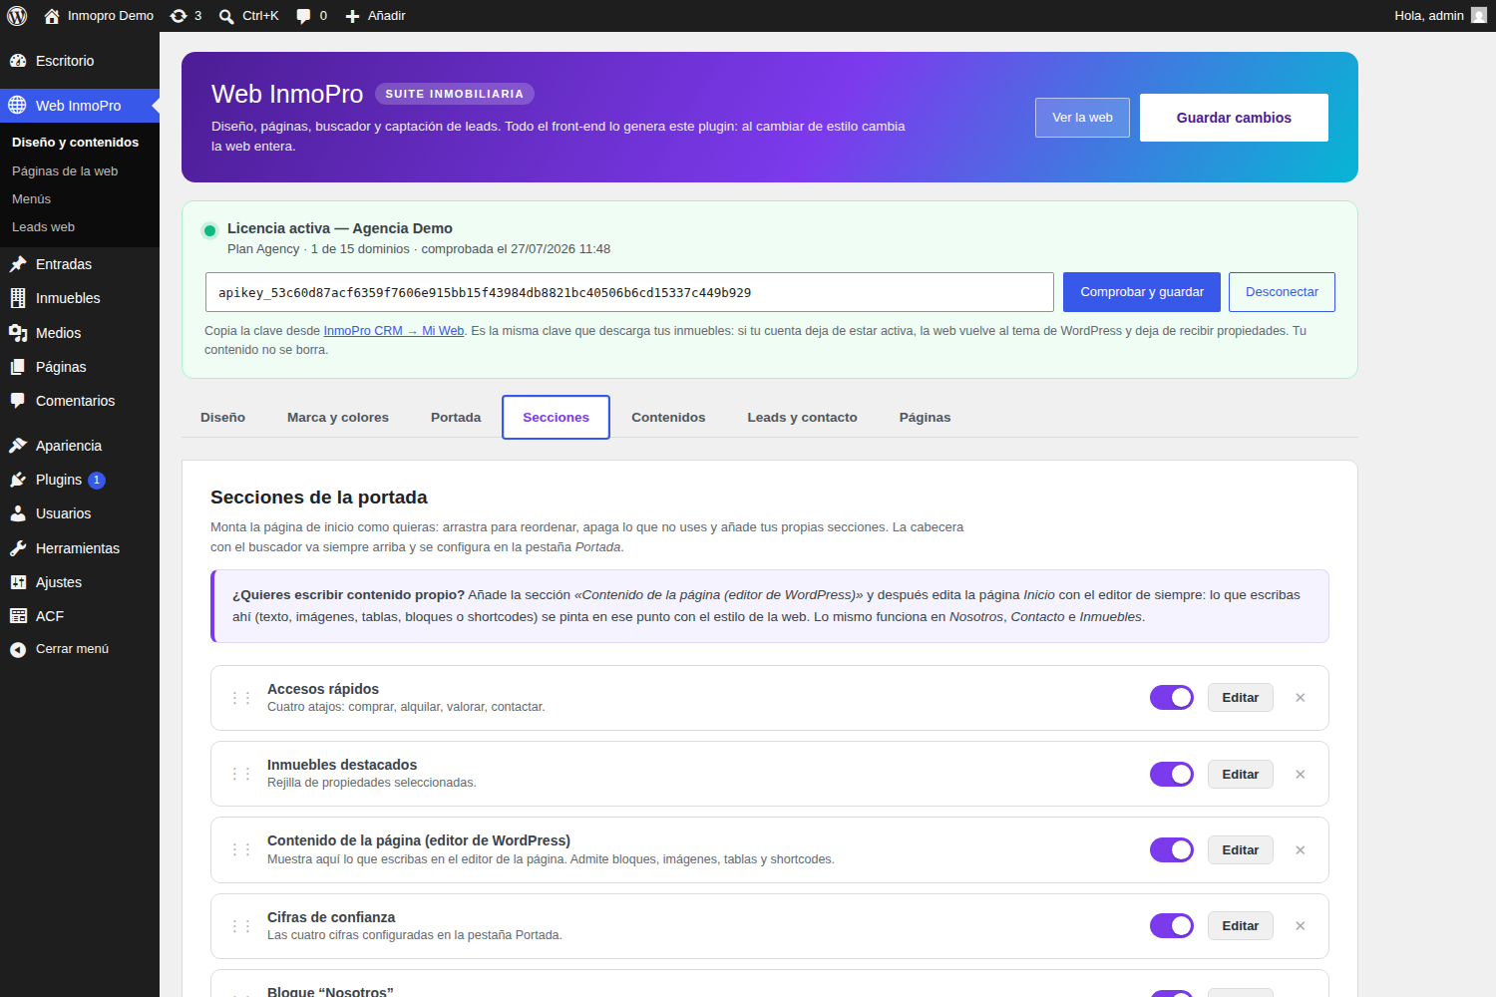
Task: Grab the drag handle of Inmuebles destacados
Action: (240, 774)
